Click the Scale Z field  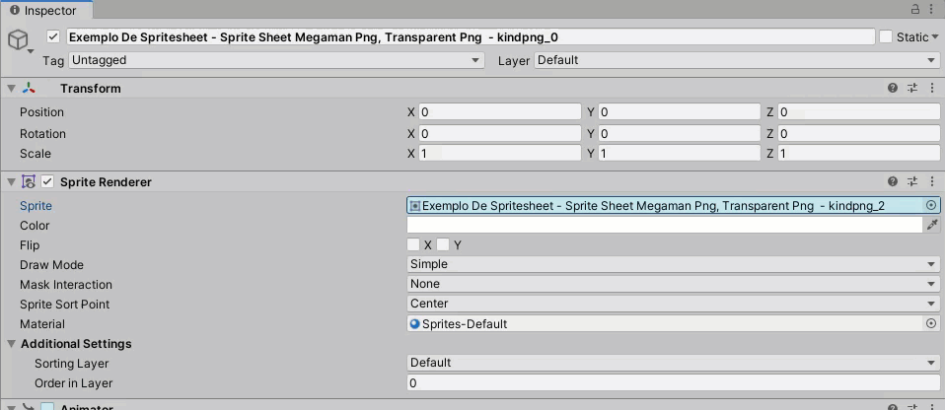coord(859,153)
